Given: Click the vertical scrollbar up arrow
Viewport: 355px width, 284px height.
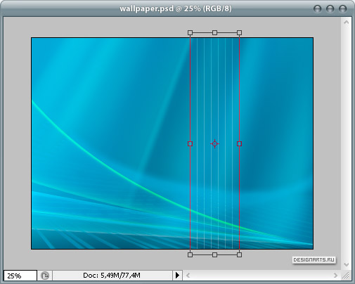Looking at the screenshot, I should (347, 22).
